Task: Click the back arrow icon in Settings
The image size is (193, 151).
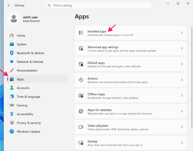Action: click(x=9, y=6)
